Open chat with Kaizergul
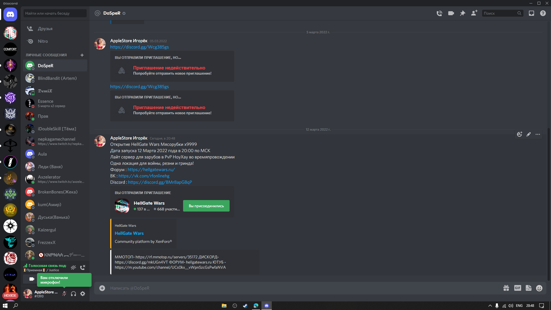 coord(55,230)
